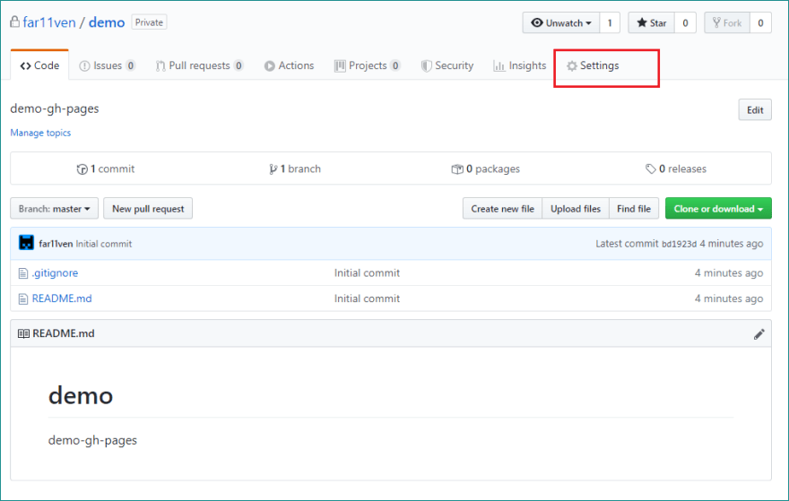The width and height of the screenshot is (789, 501).
Task: Open the Security tab
Action: point(447,65)
